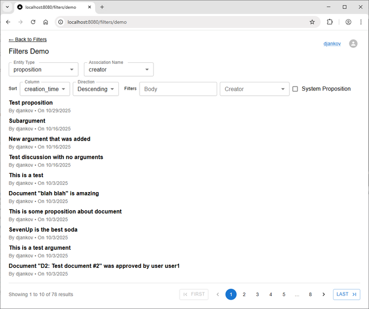The image size is (369, 309).
Task: Click the Chrome profile icon
Action: click(x=348, y=22)
